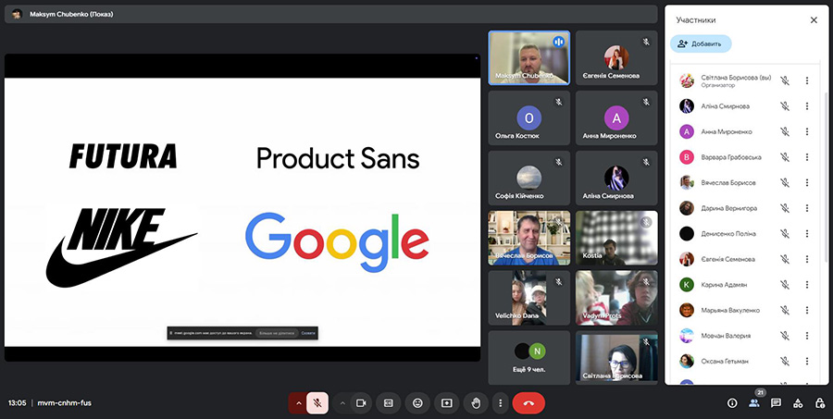
Task: Click the present screen button
Action: pyautogui.click(x=447, y=403)
